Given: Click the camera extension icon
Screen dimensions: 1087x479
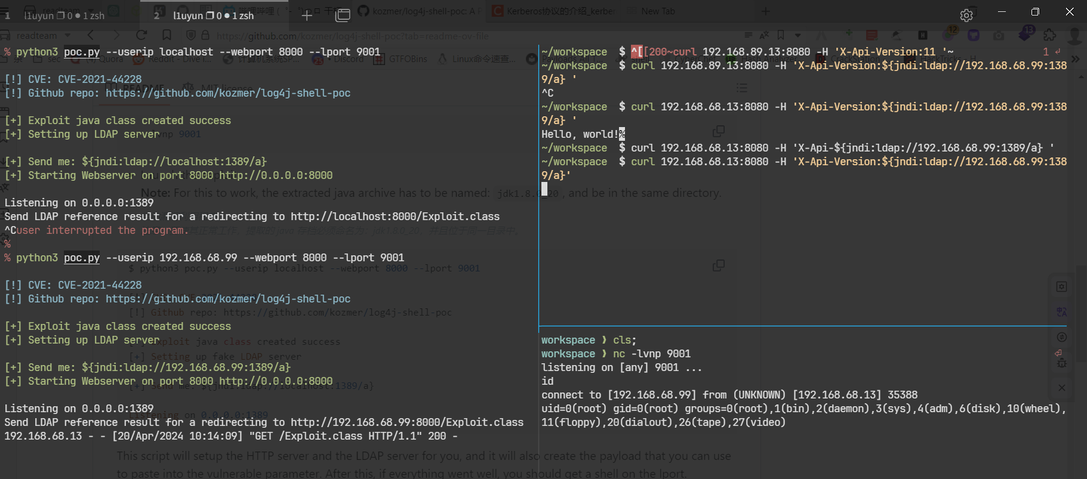Looking at the screenshot, I should (999, 36).
